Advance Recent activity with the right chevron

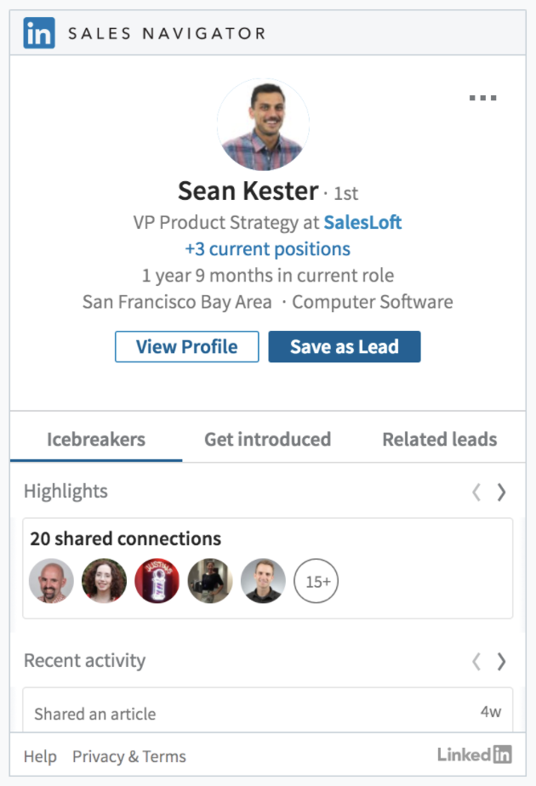501,661
